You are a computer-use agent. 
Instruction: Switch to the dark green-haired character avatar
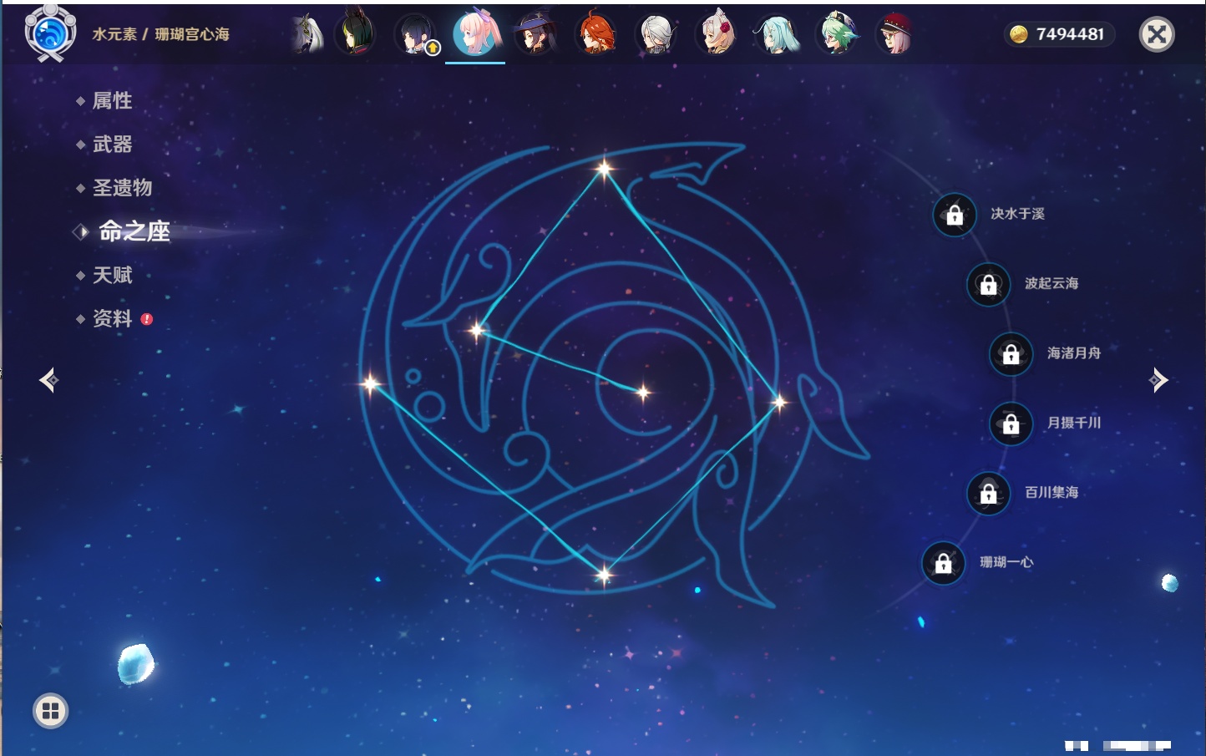point(355,34)
